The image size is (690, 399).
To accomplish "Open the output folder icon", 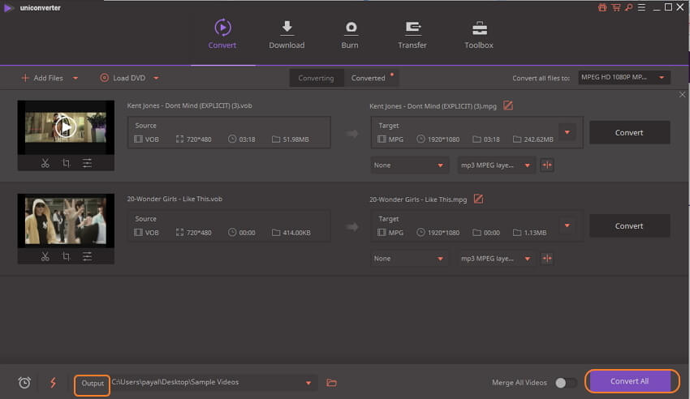I will click(332, 383).
